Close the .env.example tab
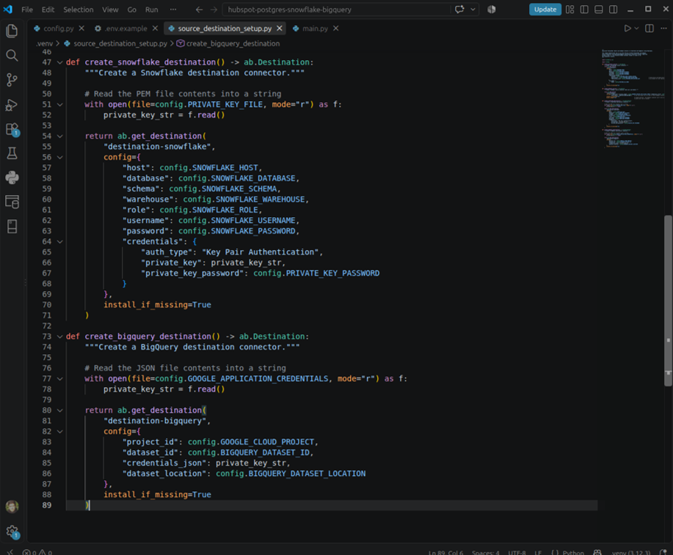 pos(155,29)
